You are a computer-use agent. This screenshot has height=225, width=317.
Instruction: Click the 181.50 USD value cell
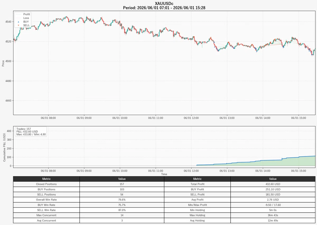coord(273,194)
